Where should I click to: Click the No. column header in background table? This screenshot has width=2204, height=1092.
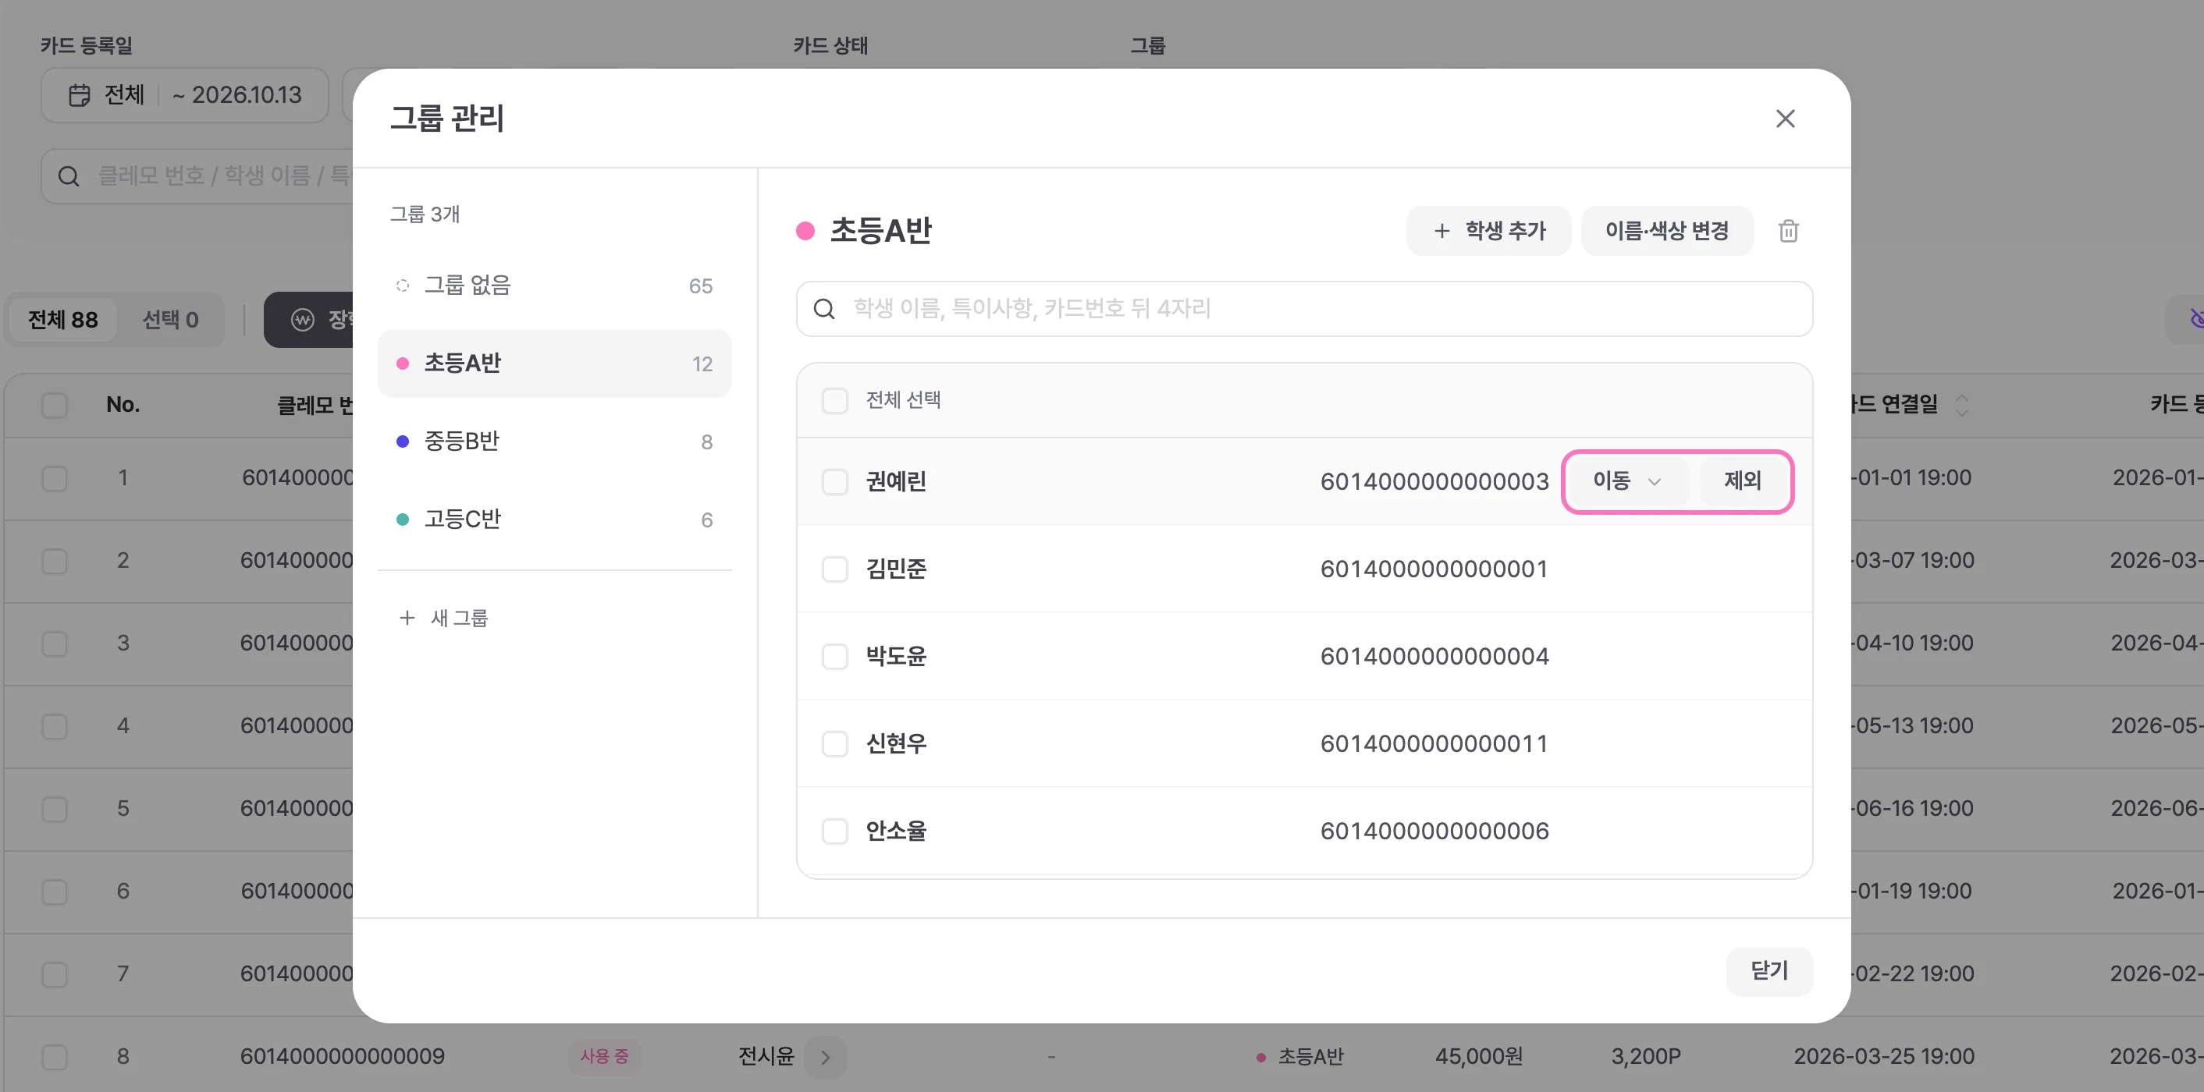(123, 405)
